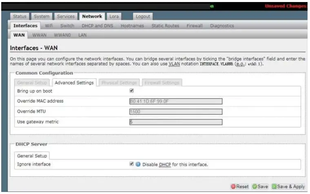The image size is (310, 194).
Task: Click the VLAN abbreviation text
Action: (x=174, y=64)
